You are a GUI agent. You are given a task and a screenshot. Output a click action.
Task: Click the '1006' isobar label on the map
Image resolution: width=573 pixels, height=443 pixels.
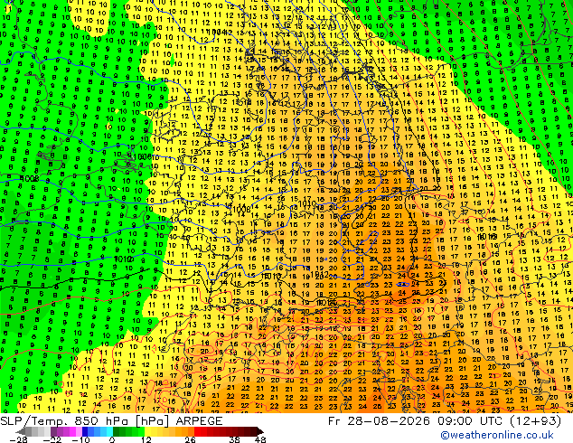143,157
